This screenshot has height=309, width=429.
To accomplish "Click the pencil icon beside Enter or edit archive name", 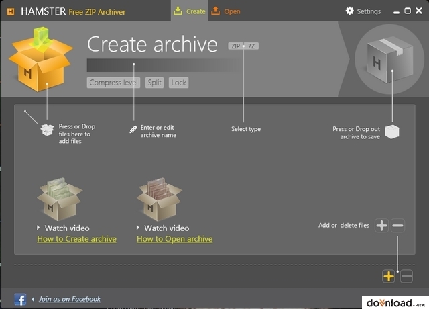I will [133, 129].
